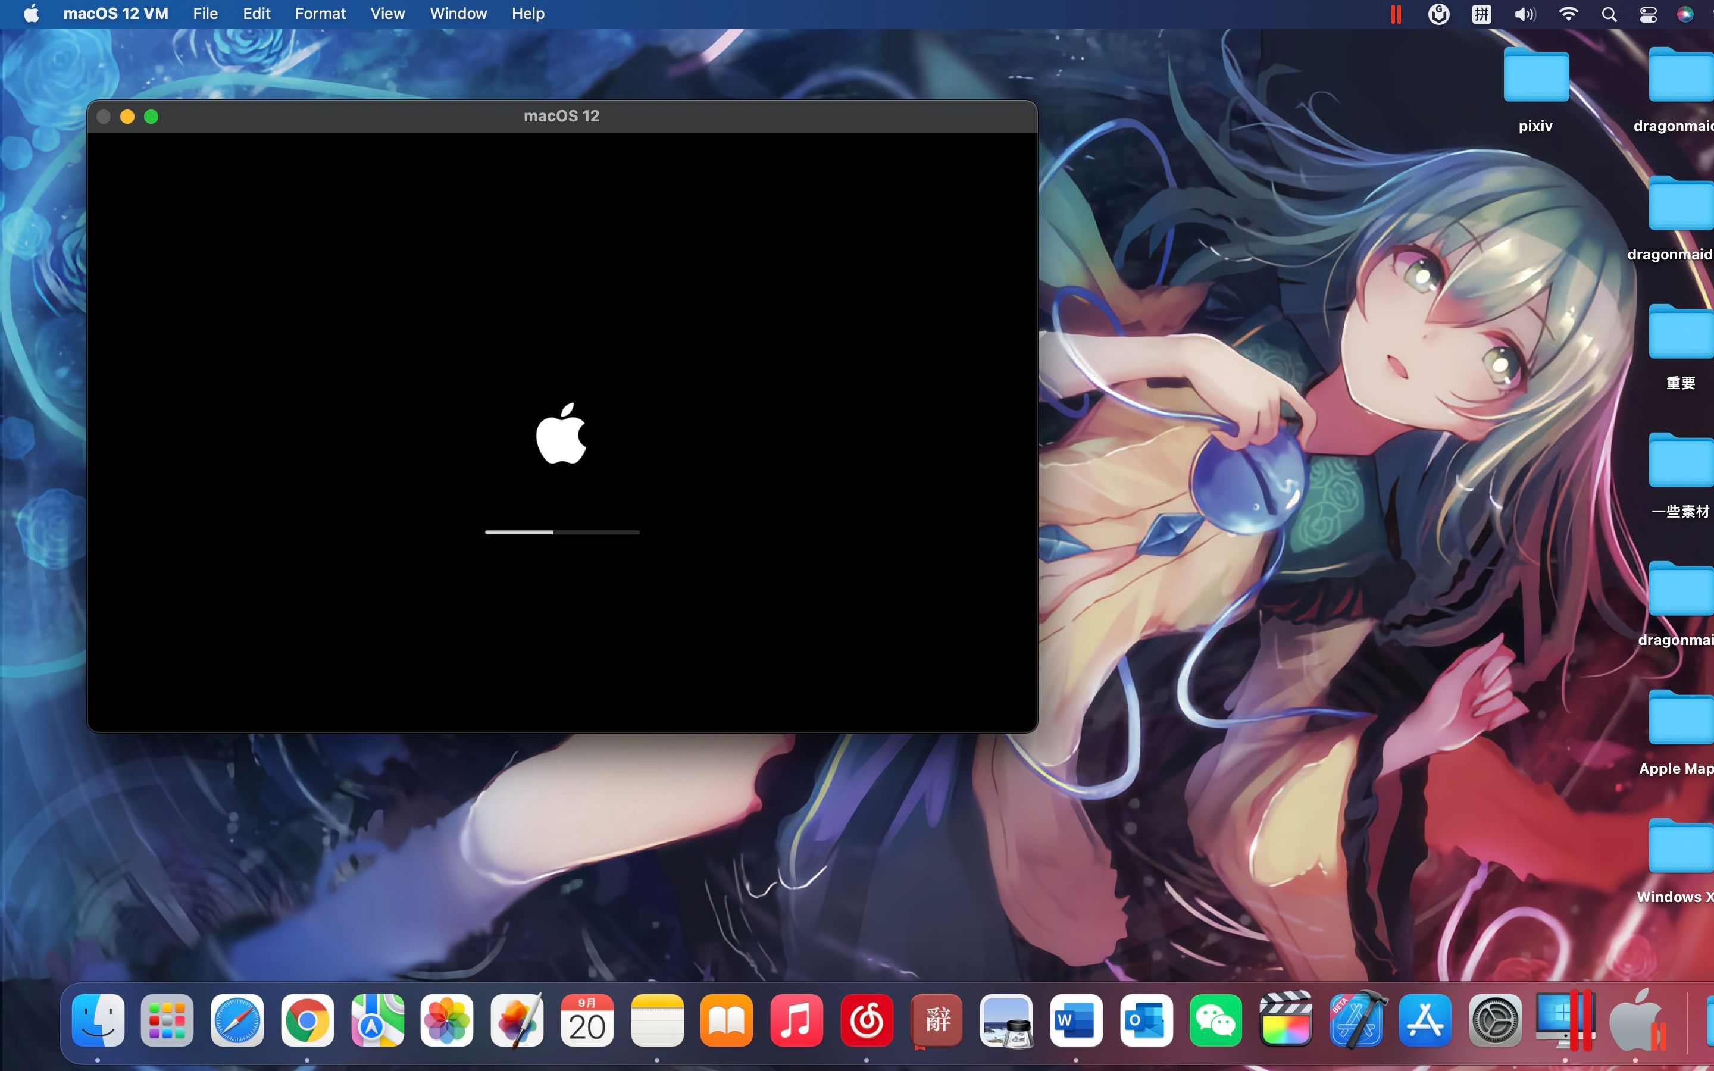Image resolution: width=1714 pixels, height=1071 pixels.
Task: Open the Window menu
Action: click(458, 14)
